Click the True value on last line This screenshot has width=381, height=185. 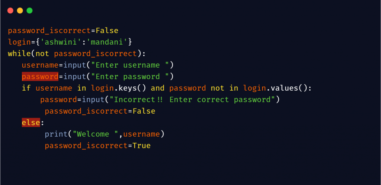pyautogui.click(x=141, y=146)
